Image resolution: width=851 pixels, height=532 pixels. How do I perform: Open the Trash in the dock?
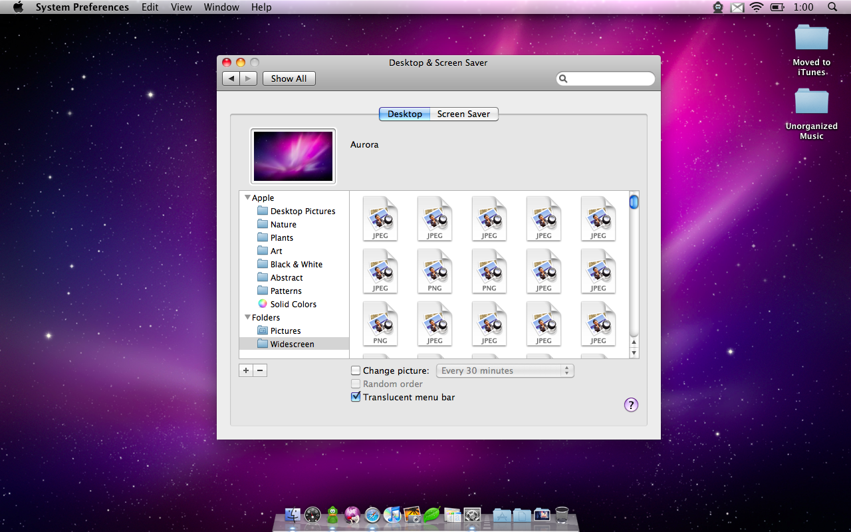click(x=562, y=515)
